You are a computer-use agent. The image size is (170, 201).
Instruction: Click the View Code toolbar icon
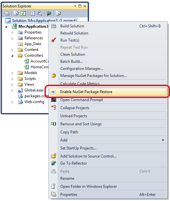click(x=33, y=13)
